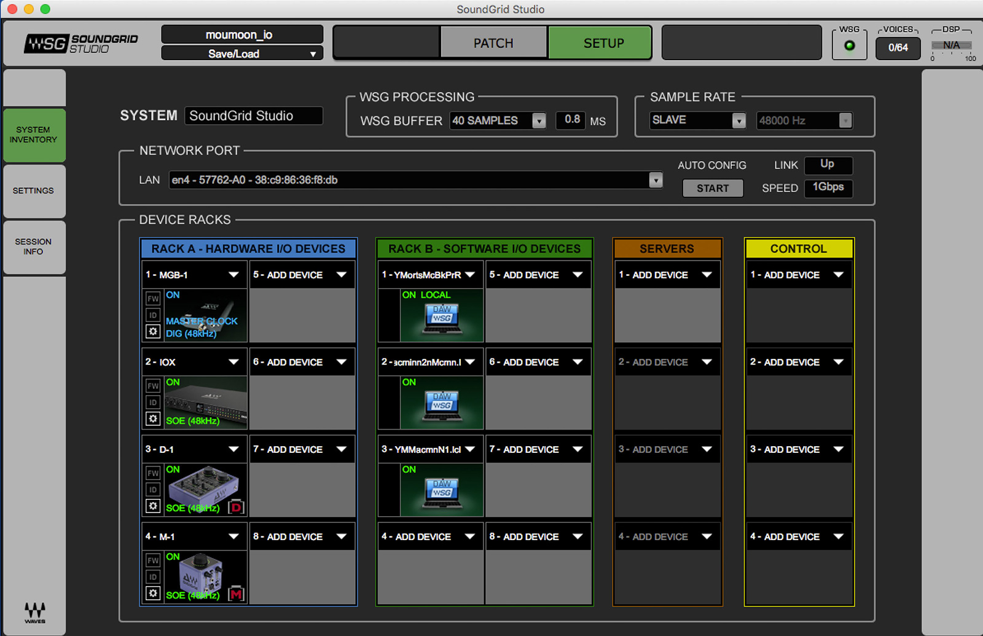Click the 1Gbps speed field

[x=828, y=187]
